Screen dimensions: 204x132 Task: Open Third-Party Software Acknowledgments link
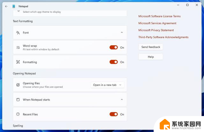click(163, 37)
